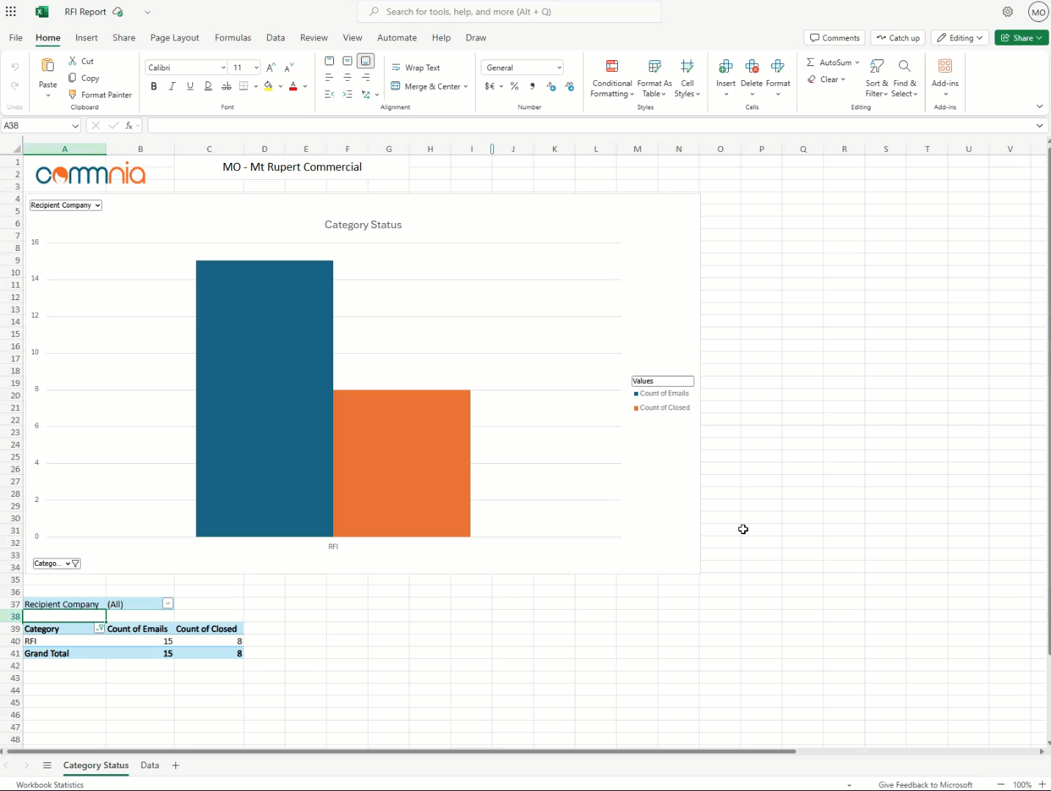This screenshot has width=1051, height=791.
Task: Align cell contents to the left
Action: [x=330, y=77]
